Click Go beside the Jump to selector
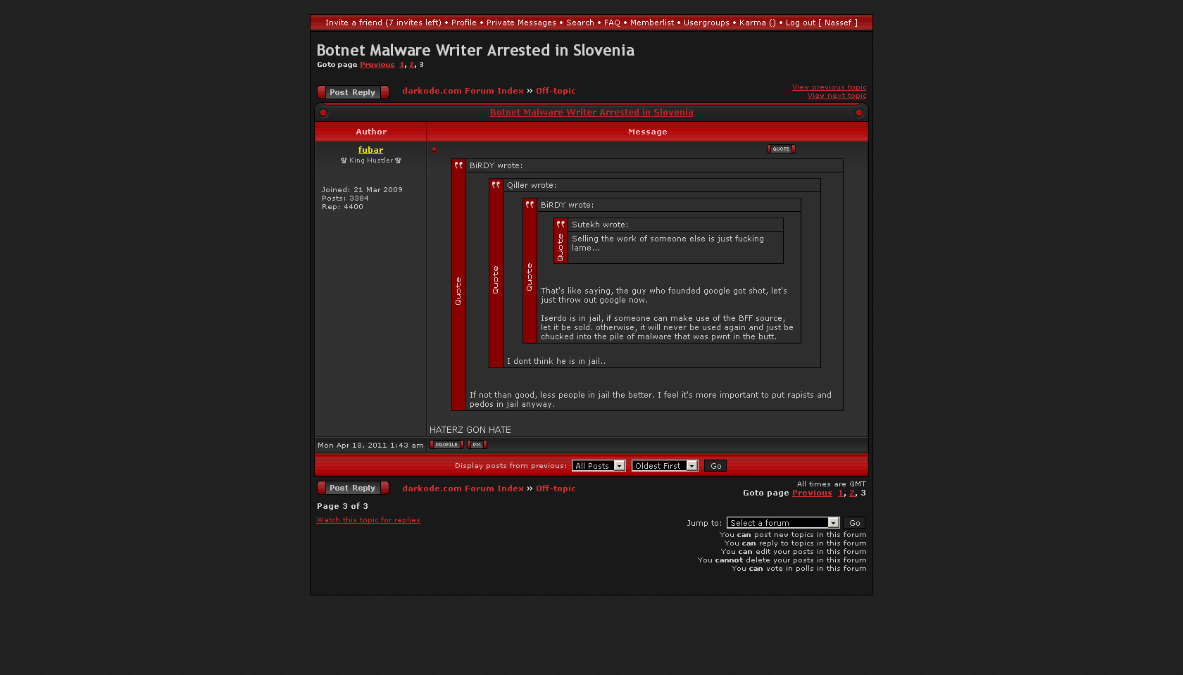1183x675 pixels. [x=854, y=523]
